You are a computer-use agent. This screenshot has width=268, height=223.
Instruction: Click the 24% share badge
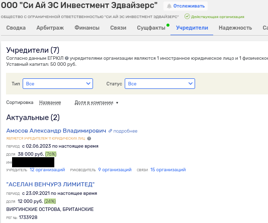point(50,201)
